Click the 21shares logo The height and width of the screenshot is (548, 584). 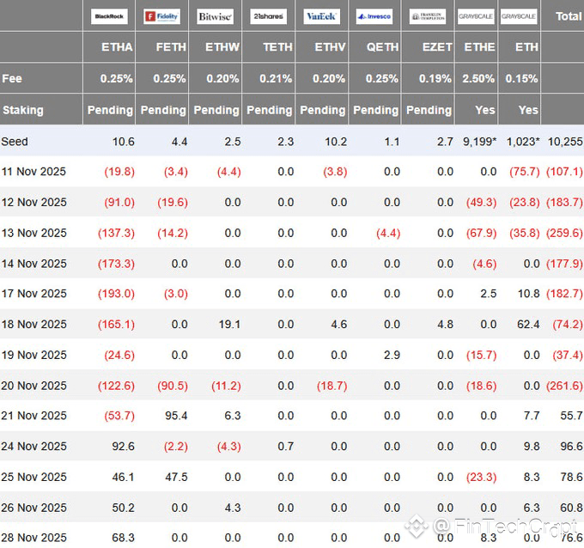(269, 16)
